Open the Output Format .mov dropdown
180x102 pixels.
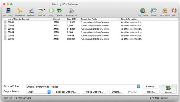[38, 92]
